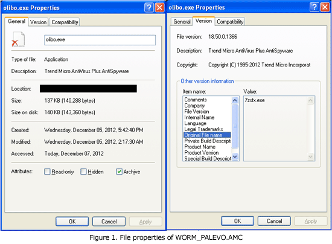Select the Version tab in right window
Screen dimensions: 332x244
pos(203,21)
